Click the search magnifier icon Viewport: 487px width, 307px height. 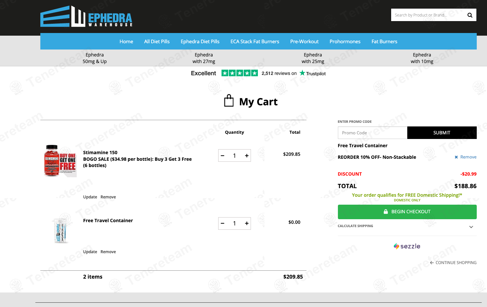coord(469,15)
